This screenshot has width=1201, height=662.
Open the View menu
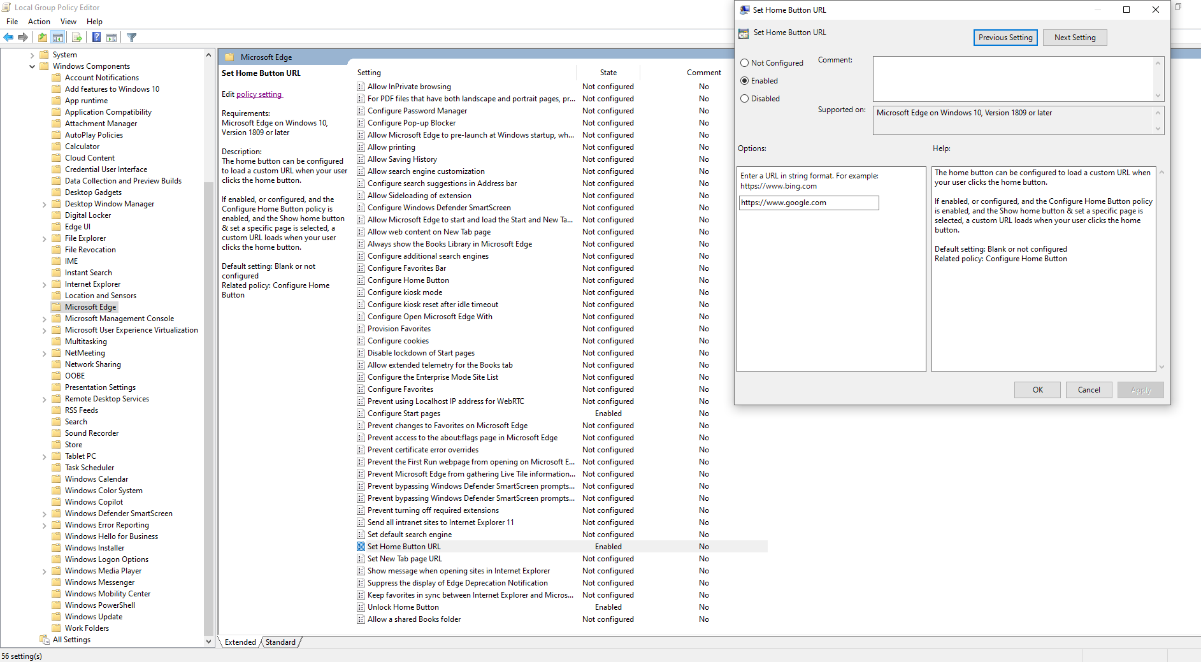point(68,22)
